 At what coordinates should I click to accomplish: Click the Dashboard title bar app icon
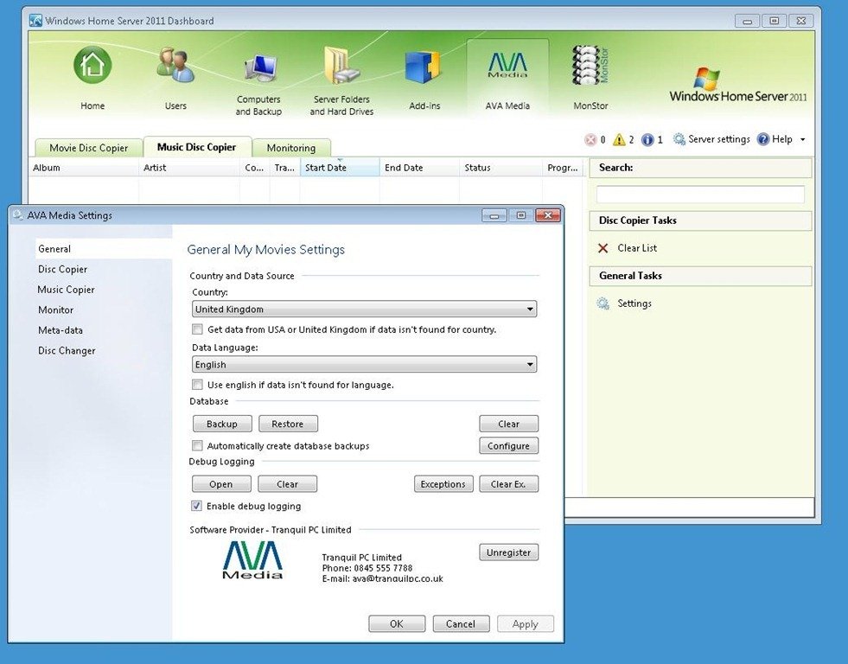(35, 21)
